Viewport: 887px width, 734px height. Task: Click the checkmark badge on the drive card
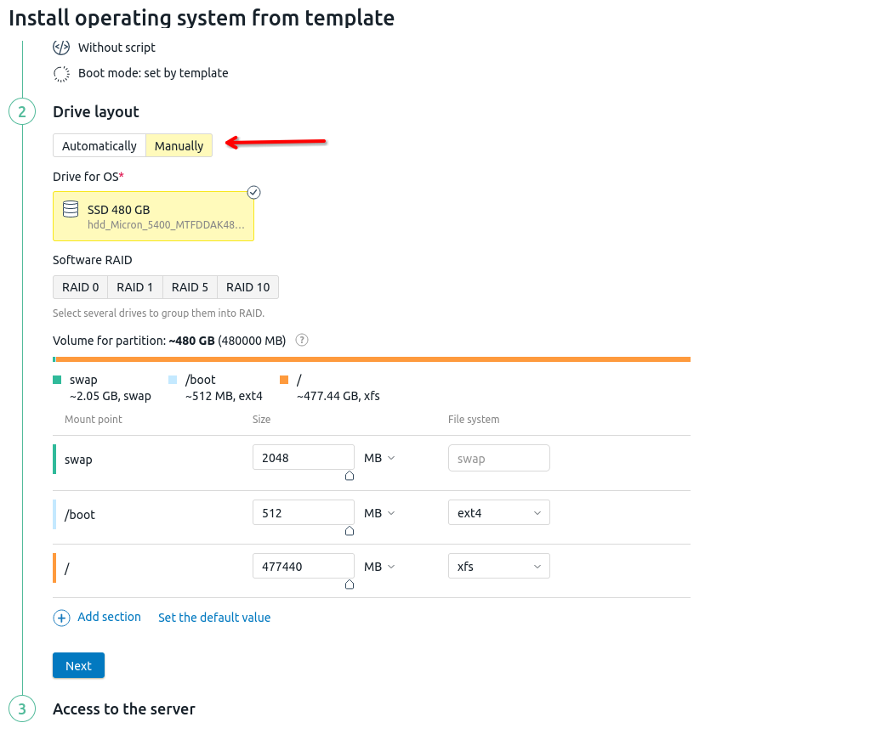click(x=253, y=192)
